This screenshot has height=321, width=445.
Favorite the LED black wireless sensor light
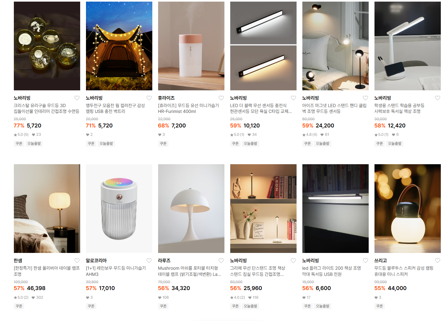[x=293, y=98]
